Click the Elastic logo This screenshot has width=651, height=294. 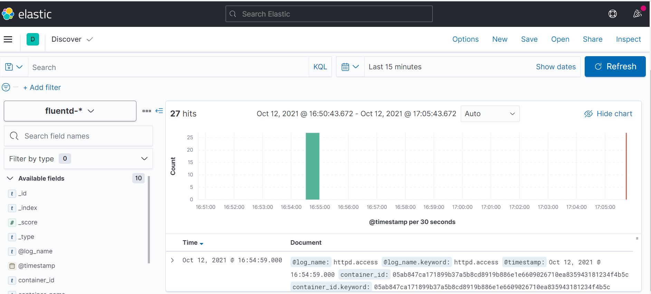pos(27,14)
